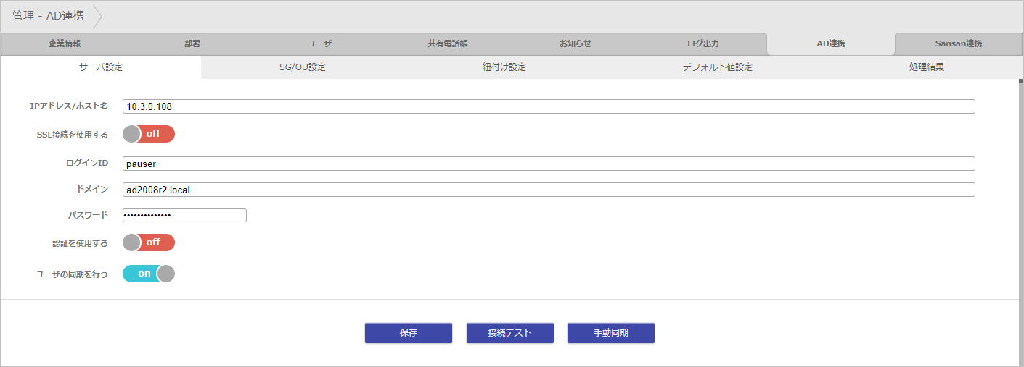Viewport: 1024px width, 367px height.
Task: Switch to the 部署 tab
Action: tap(192, 43)
